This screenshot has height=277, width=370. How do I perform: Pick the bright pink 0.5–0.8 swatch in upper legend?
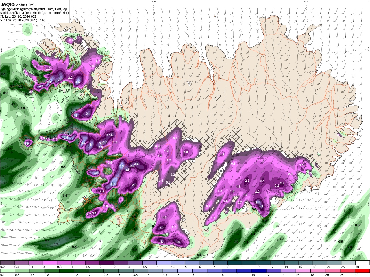pyautogui.click(x=50, y=263)
